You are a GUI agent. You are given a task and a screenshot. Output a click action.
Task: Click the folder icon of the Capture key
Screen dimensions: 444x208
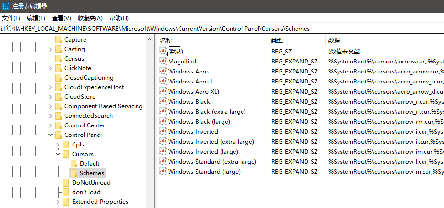(58, 40)
